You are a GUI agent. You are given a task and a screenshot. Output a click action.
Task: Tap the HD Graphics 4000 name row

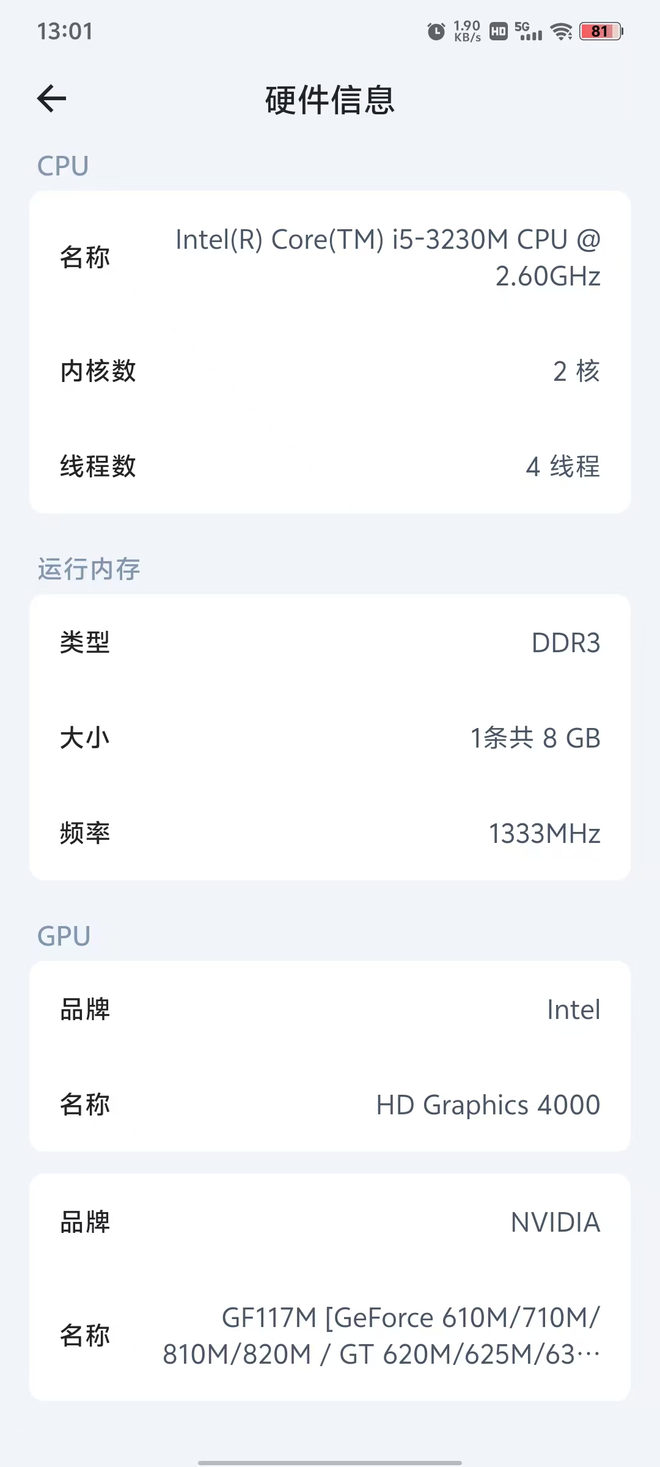coord(330,1105)
